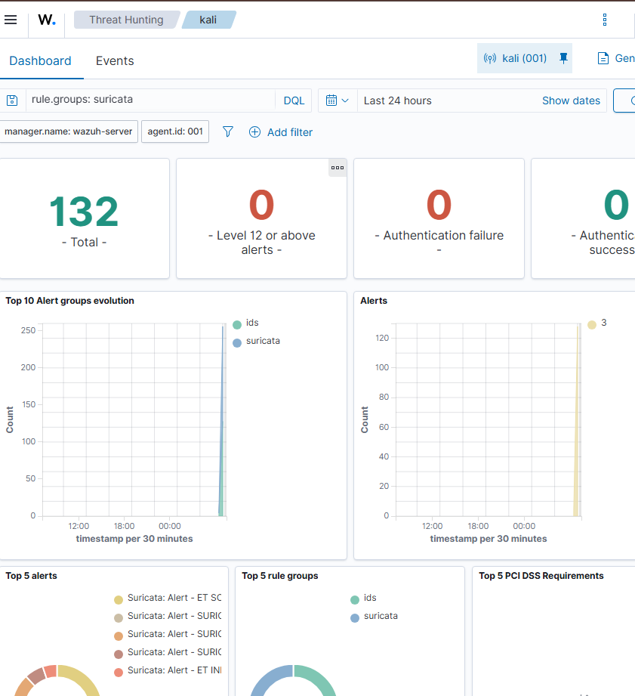The height and width of the screenshot is (696, 635).
Task: Click the Authentication failure metric value
Action: point(439,205)
